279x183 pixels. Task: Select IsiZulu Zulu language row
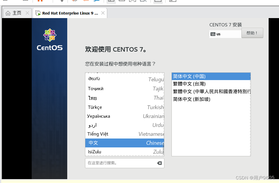click(x=125, y=152)
